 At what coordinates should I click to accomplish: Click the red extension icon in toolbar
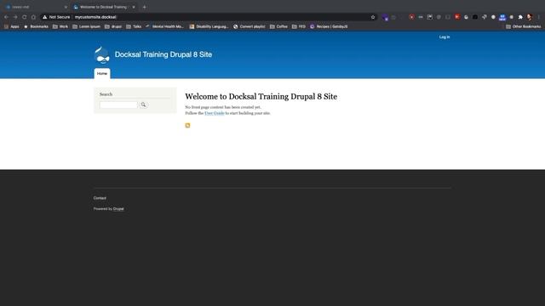click(457, 17)
